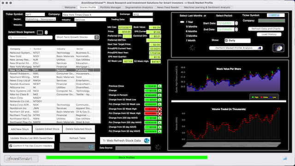Toggle Confirm if File Has Column Headers checkbox

[x=11, y=146]
